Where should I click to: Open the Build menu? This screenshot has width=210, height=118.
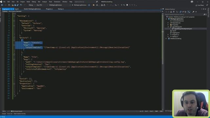click(x=28, y=2)
